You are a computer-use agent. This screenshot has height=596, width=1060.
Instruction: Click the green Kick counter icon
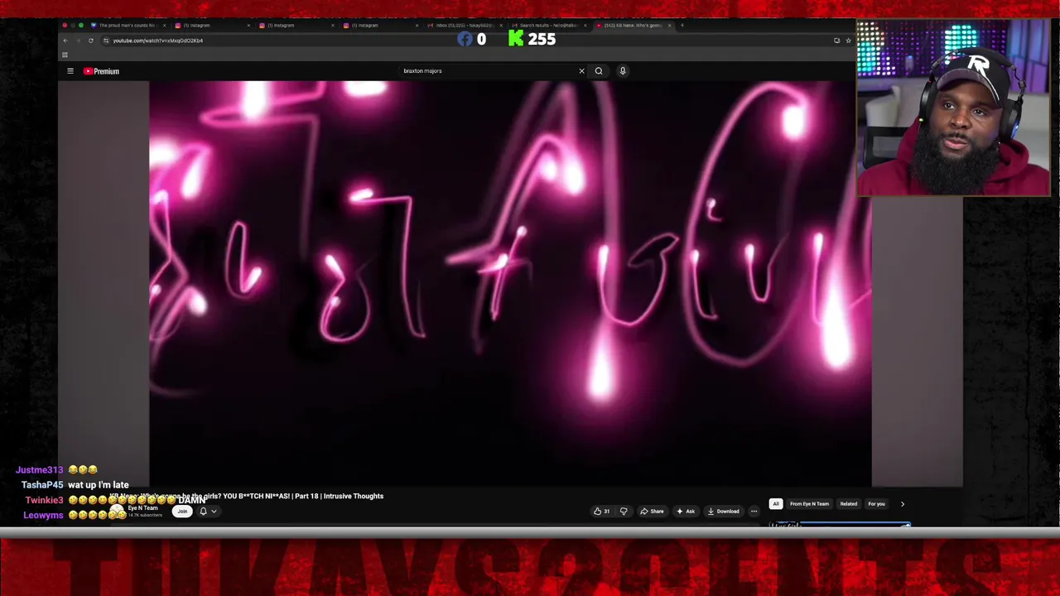(516, 39)
